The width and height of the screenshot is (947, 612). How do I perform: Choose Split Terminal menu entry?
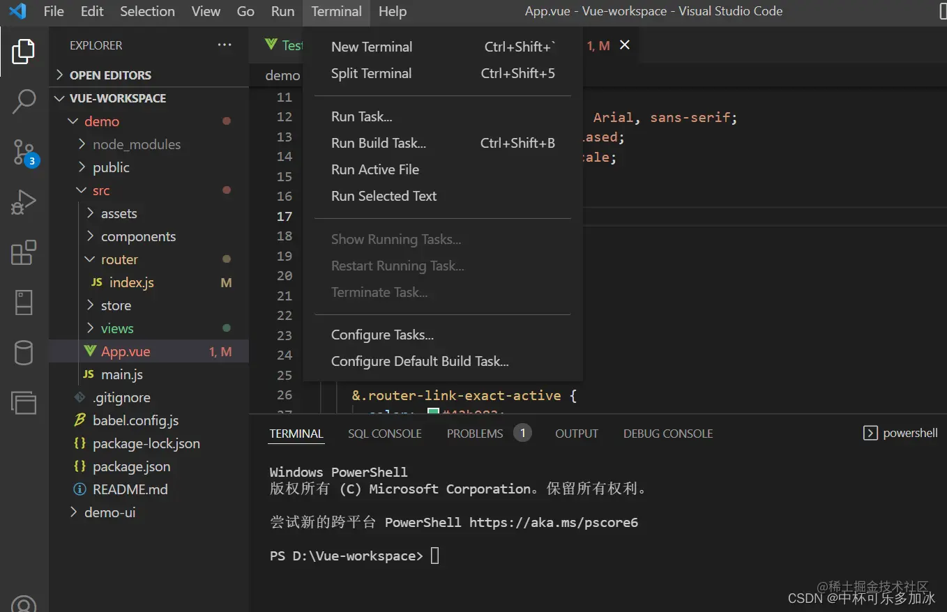[x=443, y=73]
